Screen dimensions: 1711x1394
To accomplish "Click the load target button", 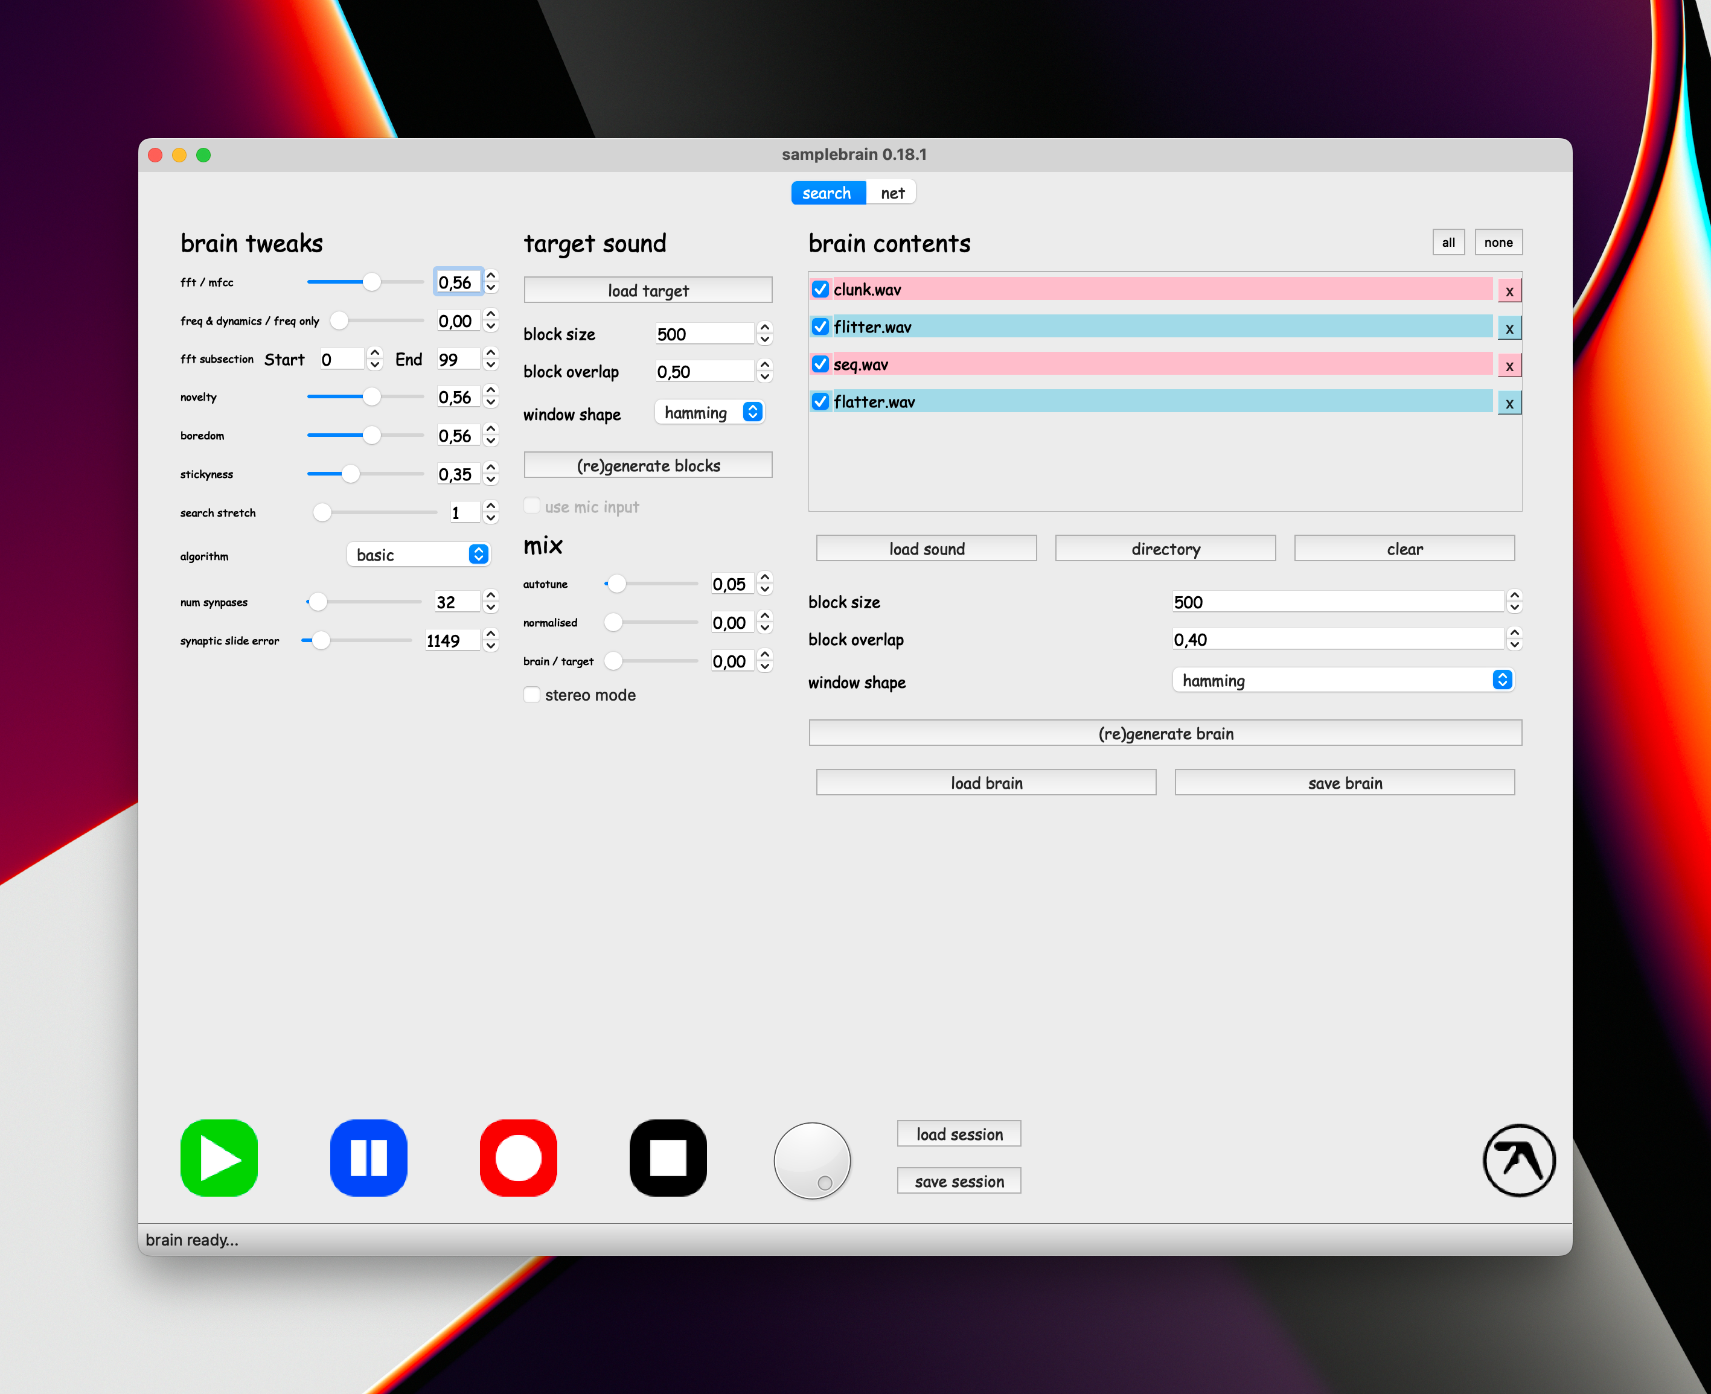I will (x=647, y=291).
